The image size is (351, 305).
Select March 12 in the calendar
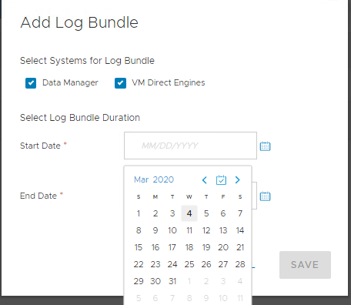pyautogui.click(x=206, y=230)
